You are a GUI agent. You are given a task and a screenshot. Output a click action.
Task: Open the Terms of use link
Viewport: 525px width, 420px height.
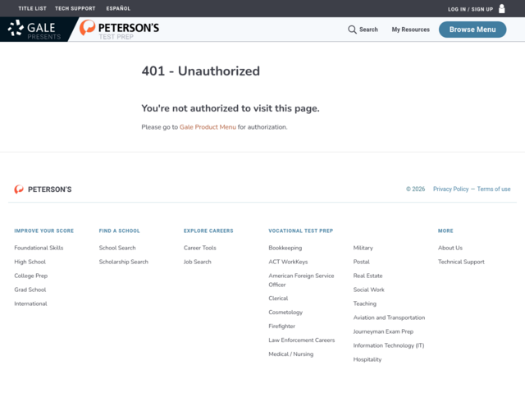(x=494, y=189)
